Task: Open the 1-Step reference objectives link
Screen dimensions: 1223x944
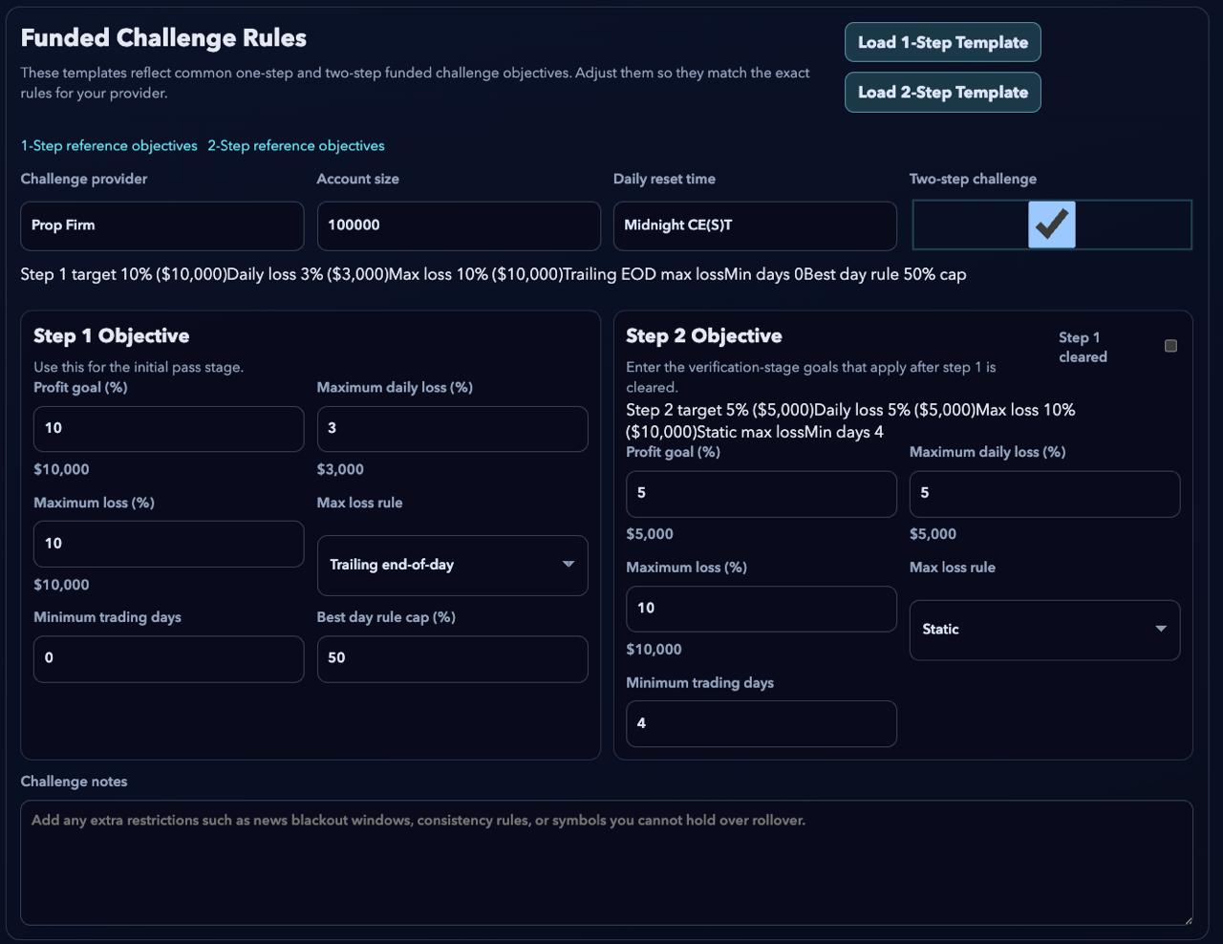Action: click(x=109, y=145)
